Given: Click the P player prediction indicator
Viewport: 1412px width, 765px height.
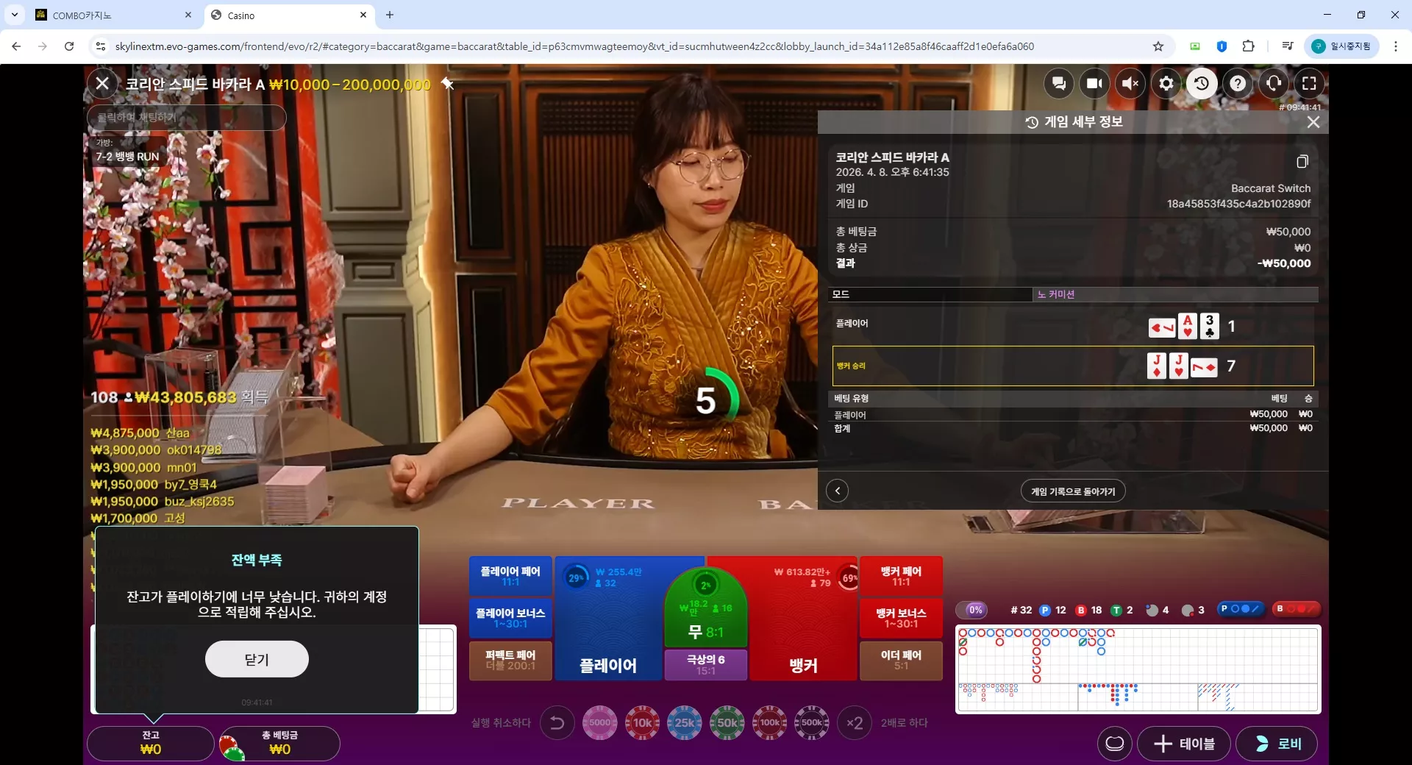Looking at the screenshot, I should click(x=1240, y=609).
